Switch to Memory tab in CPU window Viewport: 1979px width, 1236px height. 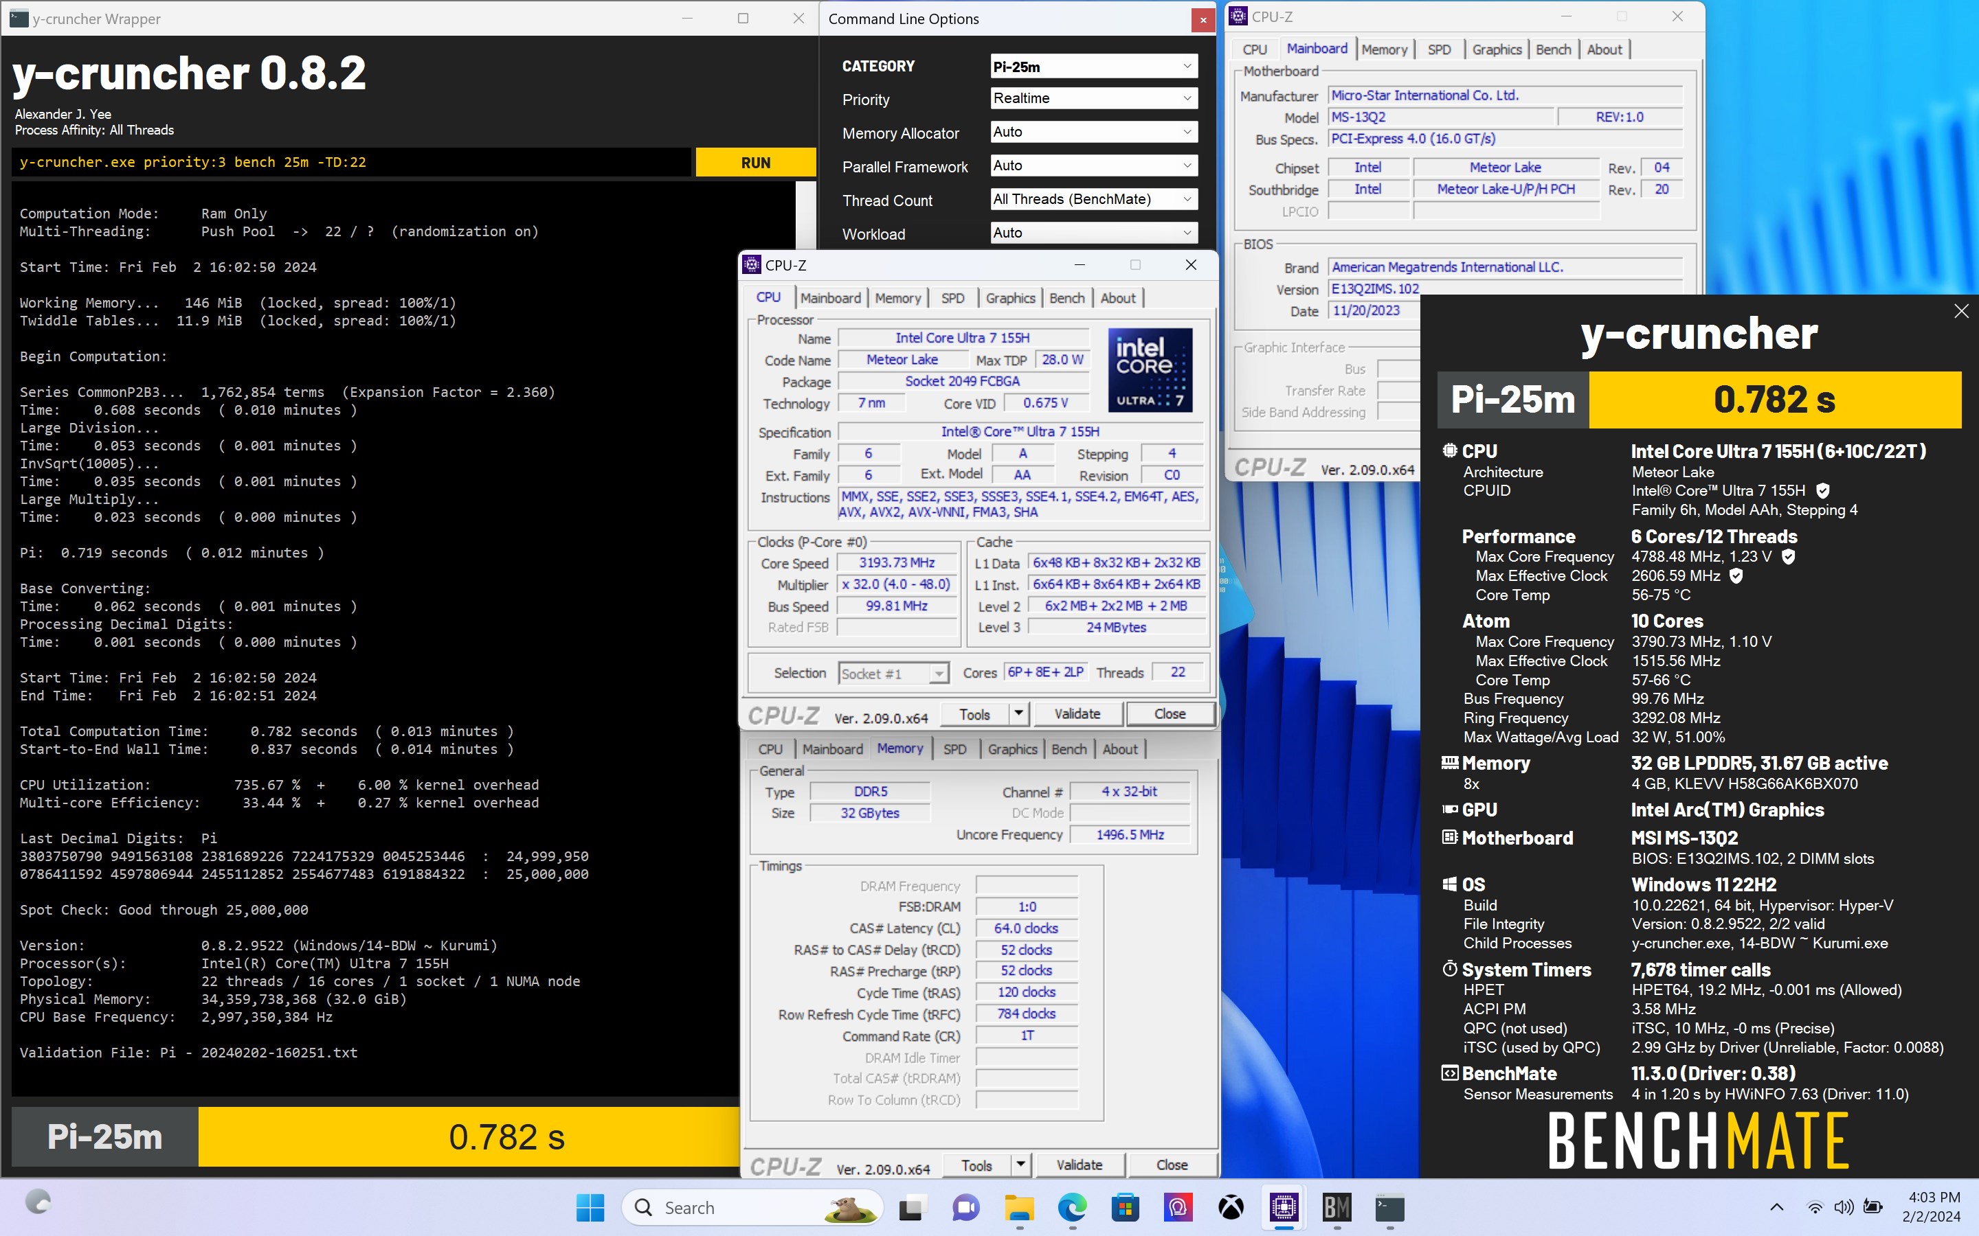pyautogui.click(x=898, y=299)
